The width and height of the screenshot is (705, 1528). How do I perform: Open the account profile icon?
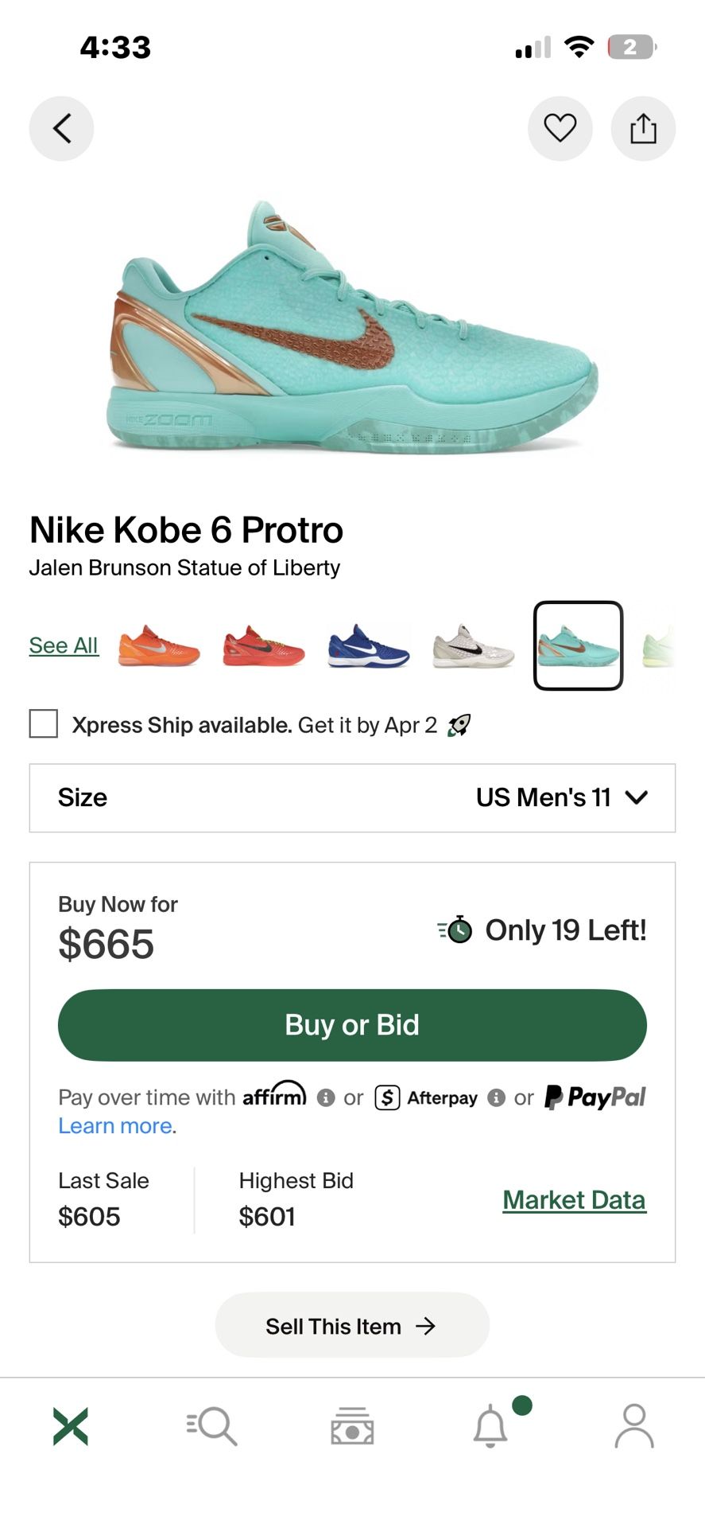coord(633,1426)
